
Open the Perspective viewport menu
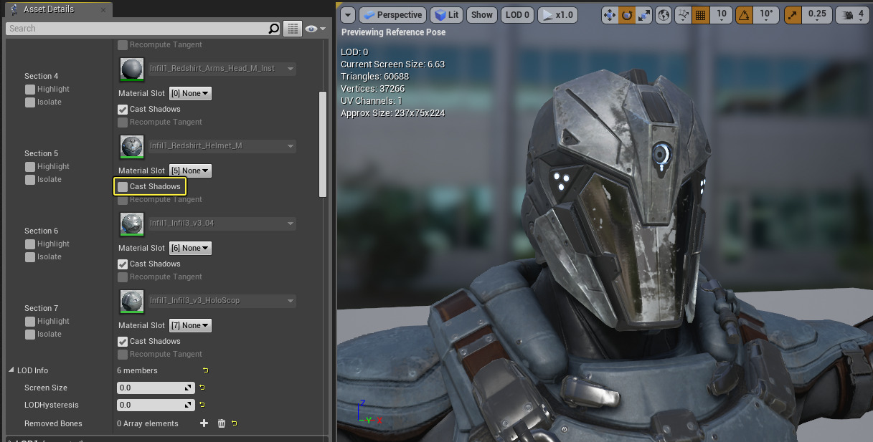point(392,14)
